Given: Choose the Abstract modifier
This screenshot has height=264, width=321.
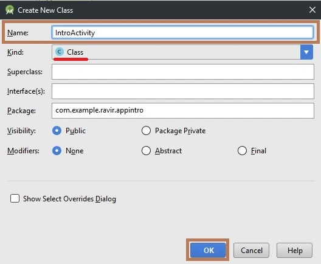Looking at the screenshot, I should (146, 151).
